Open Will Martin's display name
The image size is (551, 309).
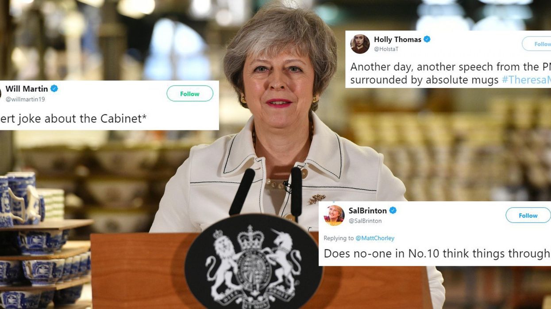click(27, 89)
